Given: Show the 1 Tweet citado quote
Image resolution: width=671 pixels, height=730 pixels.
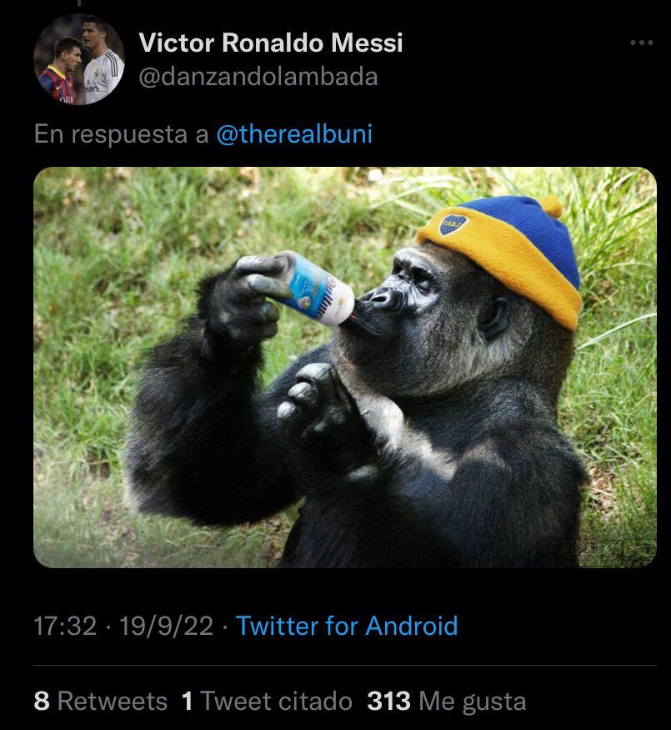Looking at the screenshot, I should (x=267, y=701).
